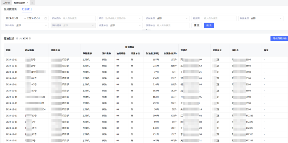
Task: Open the 数据来源 filter dropdown
Action: [x=261, y=18]
